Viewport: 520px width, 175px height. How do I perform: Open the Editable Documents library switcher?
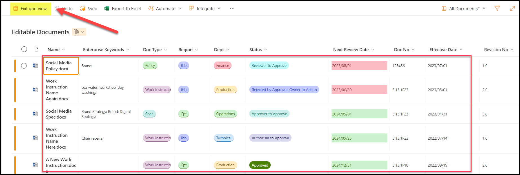tap(79, 32)
